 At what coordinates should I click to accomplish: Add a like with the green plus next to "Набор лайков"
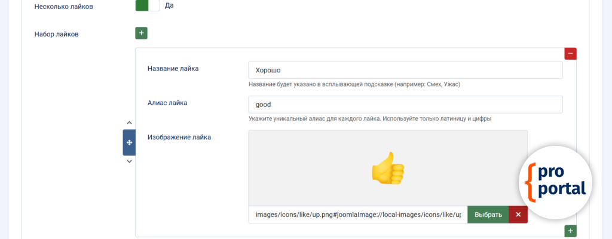click(141, 33)
